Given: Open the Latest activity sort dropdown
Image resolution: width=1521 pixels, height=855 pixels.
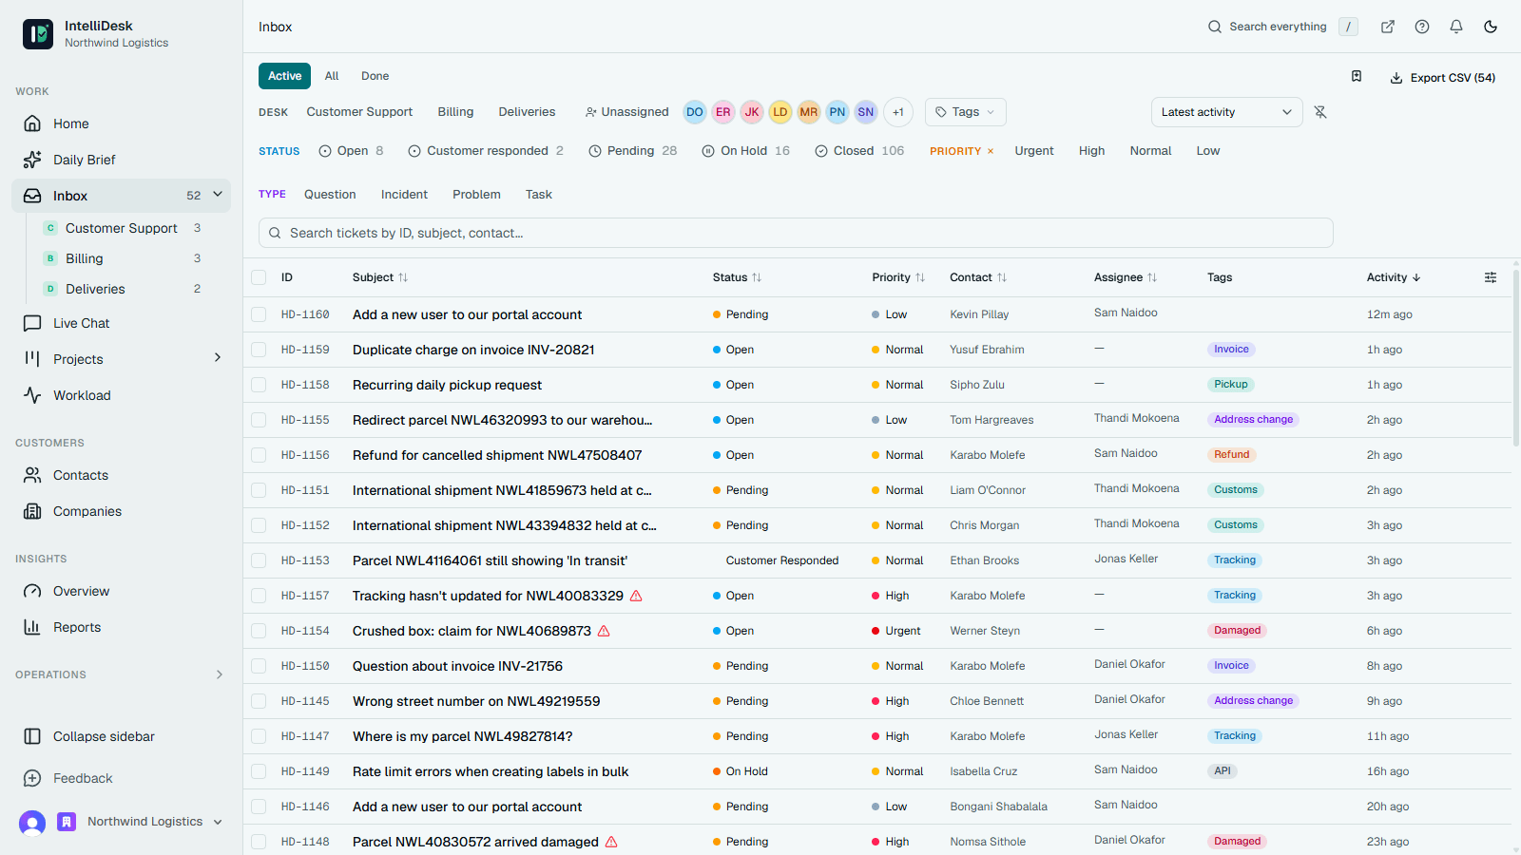Looking at the screenshot, I should point(1226,112).
